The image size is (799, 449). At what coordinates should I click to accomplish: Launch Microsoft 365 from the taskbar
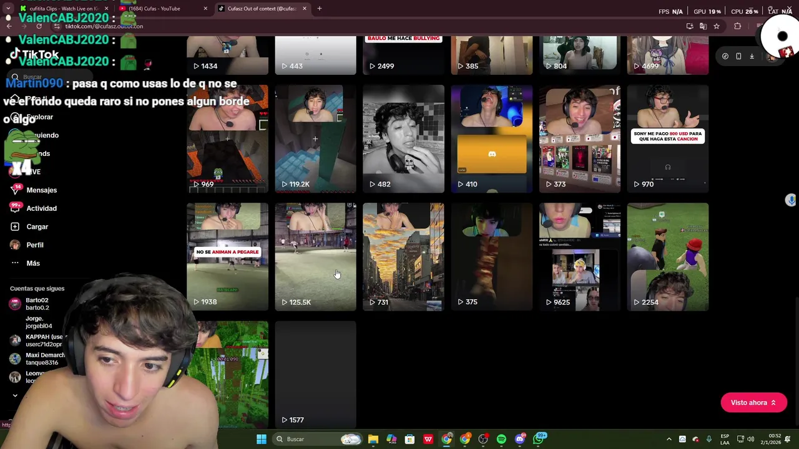coord(391,439)
